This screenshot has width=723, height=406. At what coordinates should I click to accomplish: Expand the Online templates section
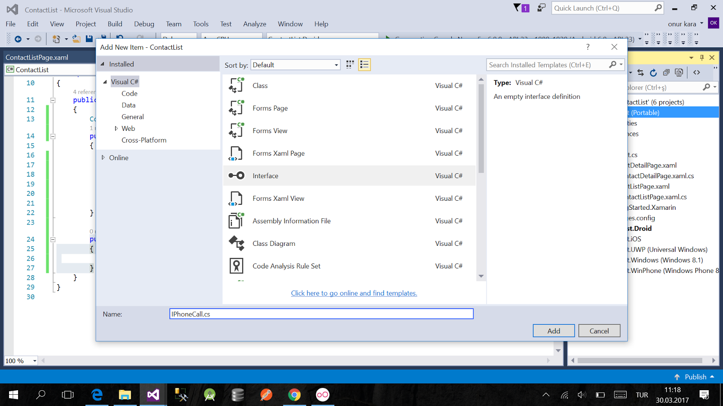tap(104, 157)
